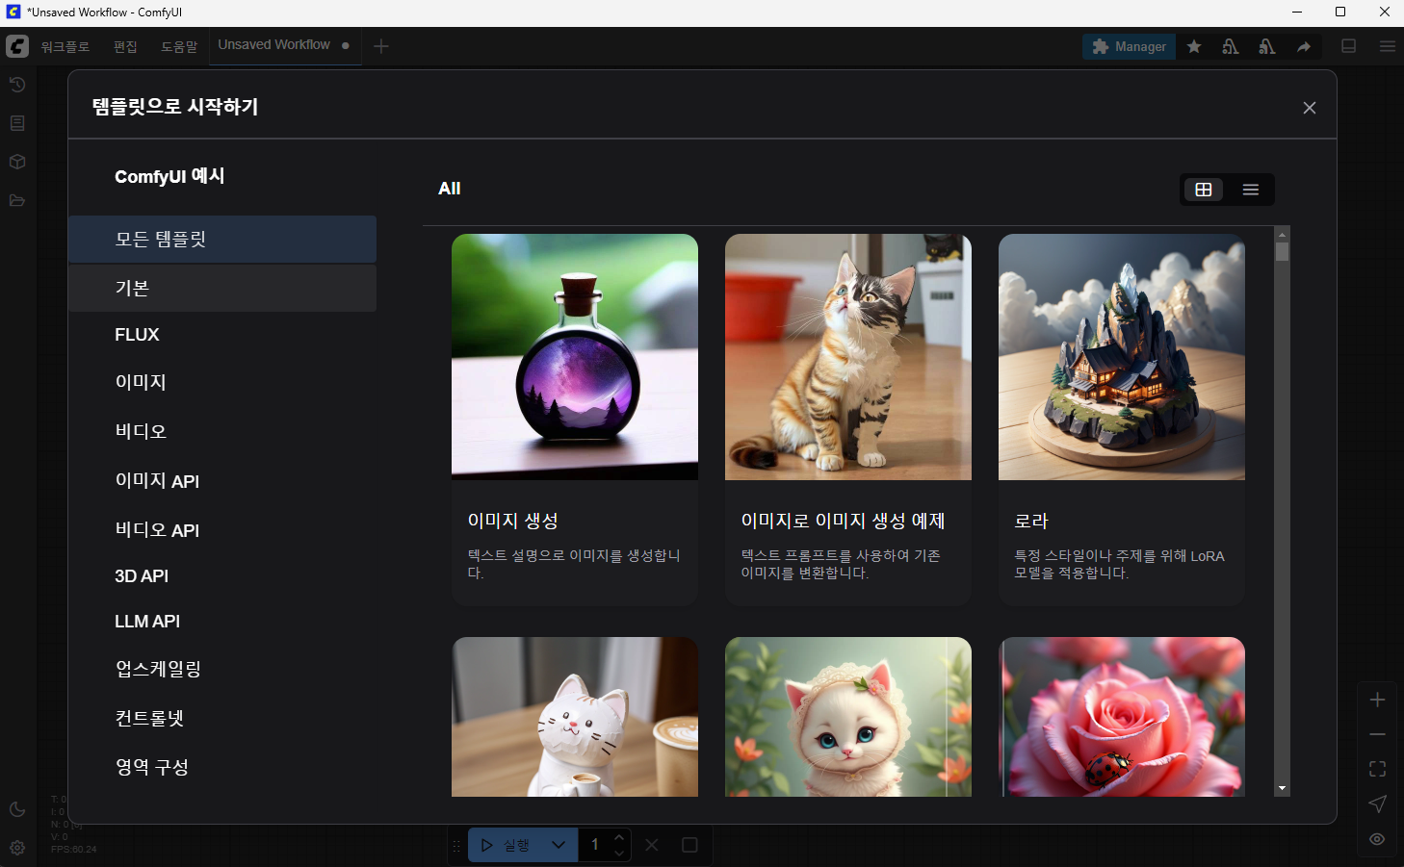Viewport: 1404px width, 867px height.
Task: Click the share arrow icon in the top toolbar
Action: 1304,46
